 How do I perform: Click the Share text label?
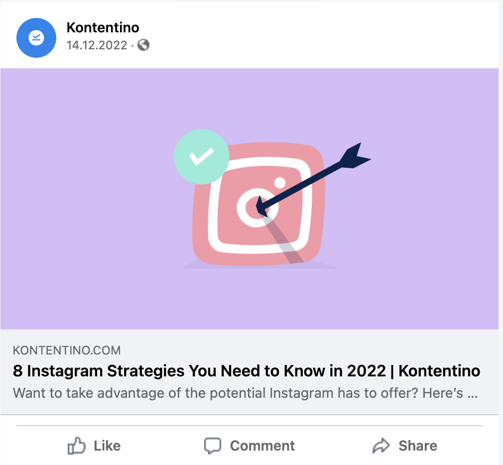[x=418, y=446]
